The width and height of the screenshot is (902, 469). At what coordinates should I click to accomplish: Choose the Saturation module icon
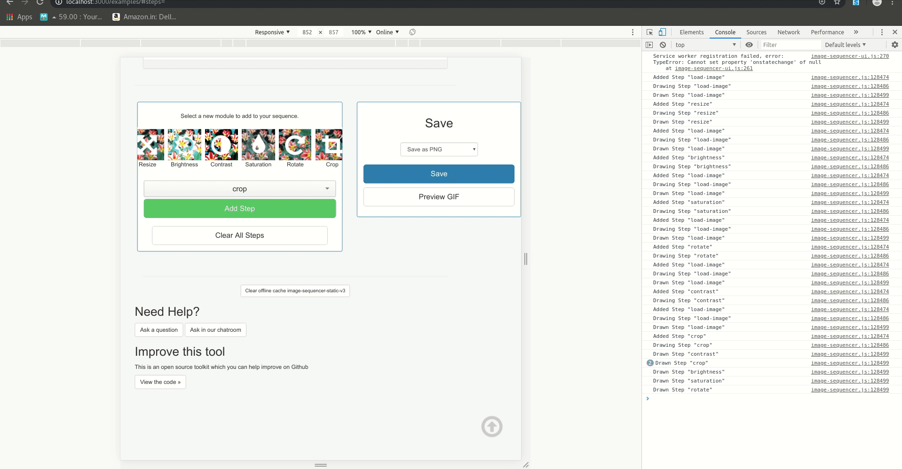click(258, 145)
